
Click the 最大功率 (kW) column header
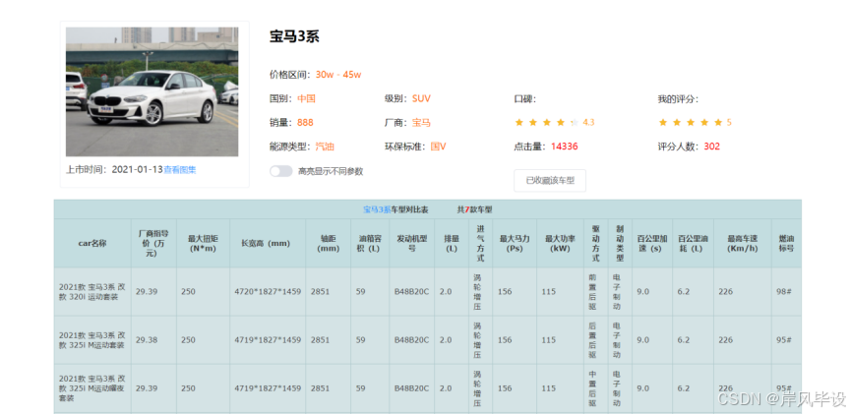(x=560, y=243)
